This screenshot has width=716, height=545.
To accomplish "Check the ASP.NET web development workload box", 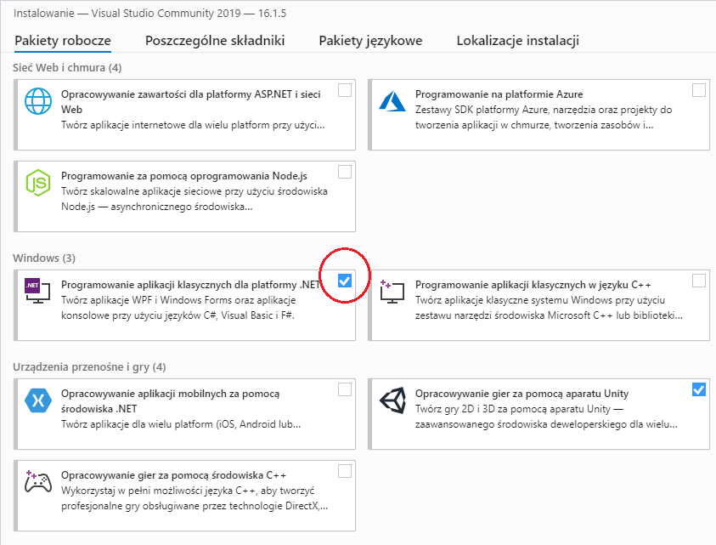I will 345,90.
